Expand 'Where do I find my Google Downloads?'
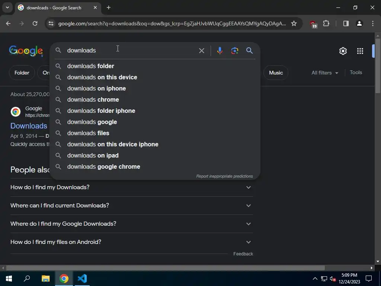 tap(131, 224)
